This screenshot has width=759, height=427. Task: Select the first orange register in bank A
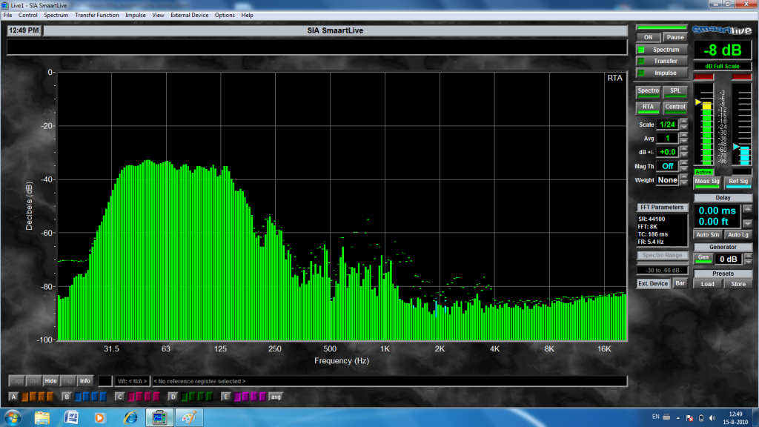[26, 397]
